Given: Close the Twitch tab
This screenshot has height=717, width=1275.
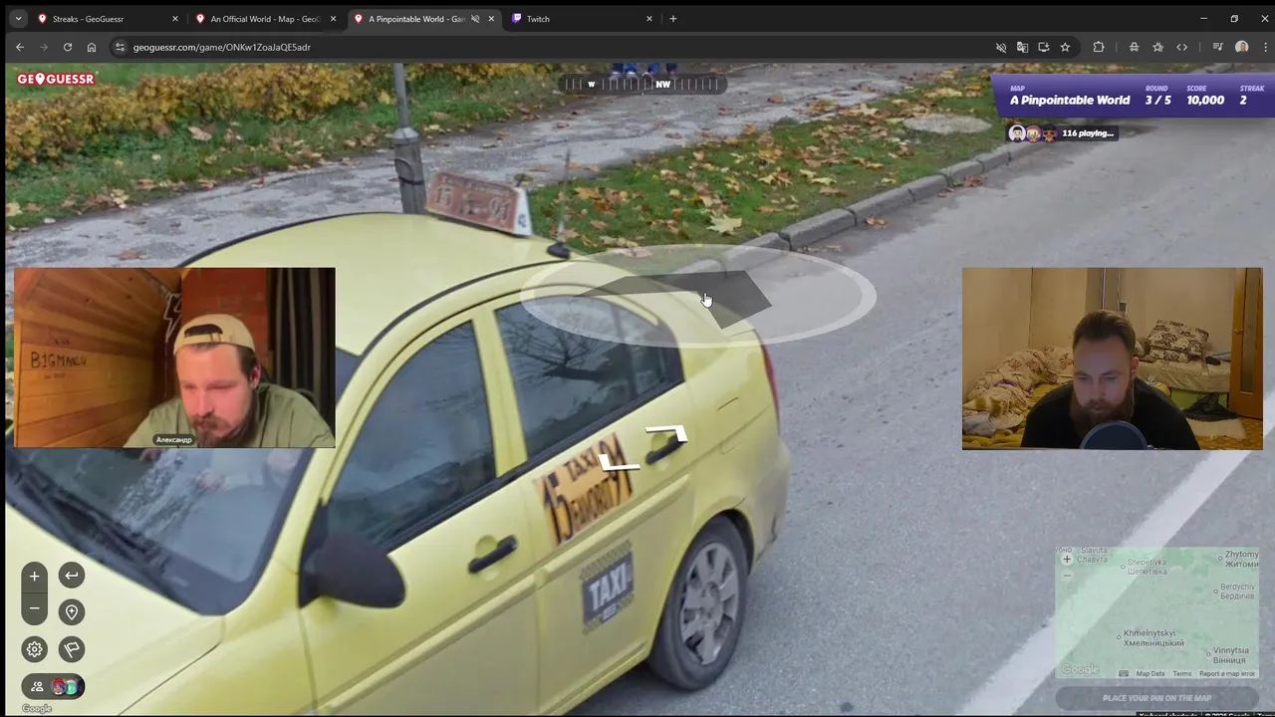Looking at the screenshot, I should tap(649, 19).
